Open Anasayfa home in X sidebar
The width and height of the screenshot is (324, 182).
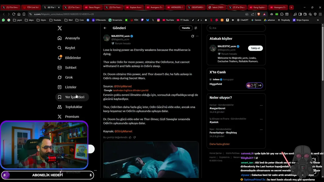69,38
